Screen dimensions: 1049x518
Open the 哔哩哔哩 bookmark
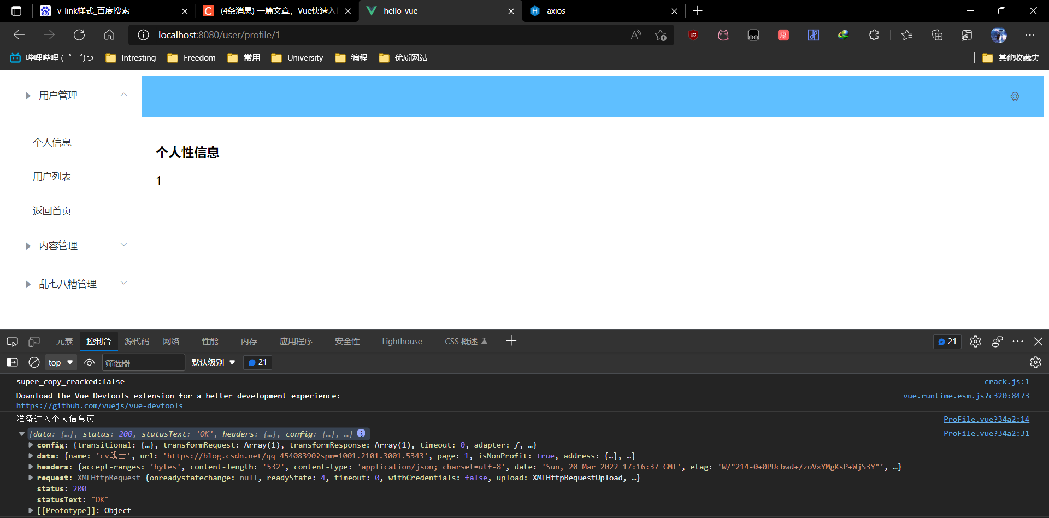[x=52, y=58]
